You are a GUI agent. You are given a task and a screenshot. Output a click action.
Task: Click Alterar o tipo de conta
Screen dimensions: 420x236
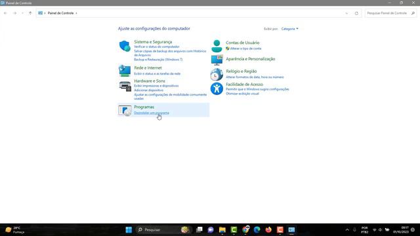pyautogui.click(x=245, y=49)
